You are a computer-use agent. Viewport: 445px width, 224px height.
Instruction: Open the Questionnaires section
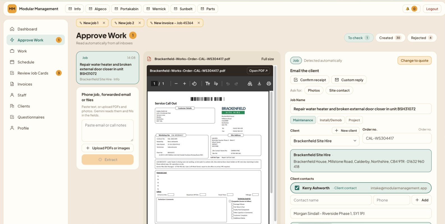36,117
